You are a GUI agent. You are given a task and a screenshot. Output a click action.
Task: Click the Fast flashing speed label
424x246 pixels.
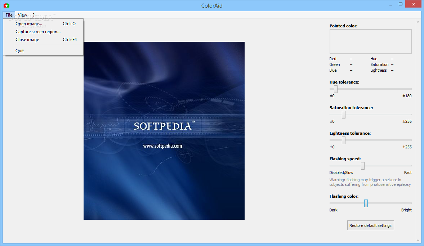coord(408,173)
